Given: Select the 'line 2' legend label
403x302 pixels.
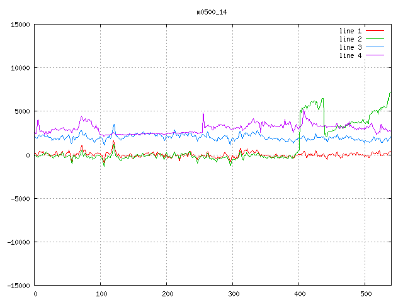Looking at the screenshot, I should [351, 39].
